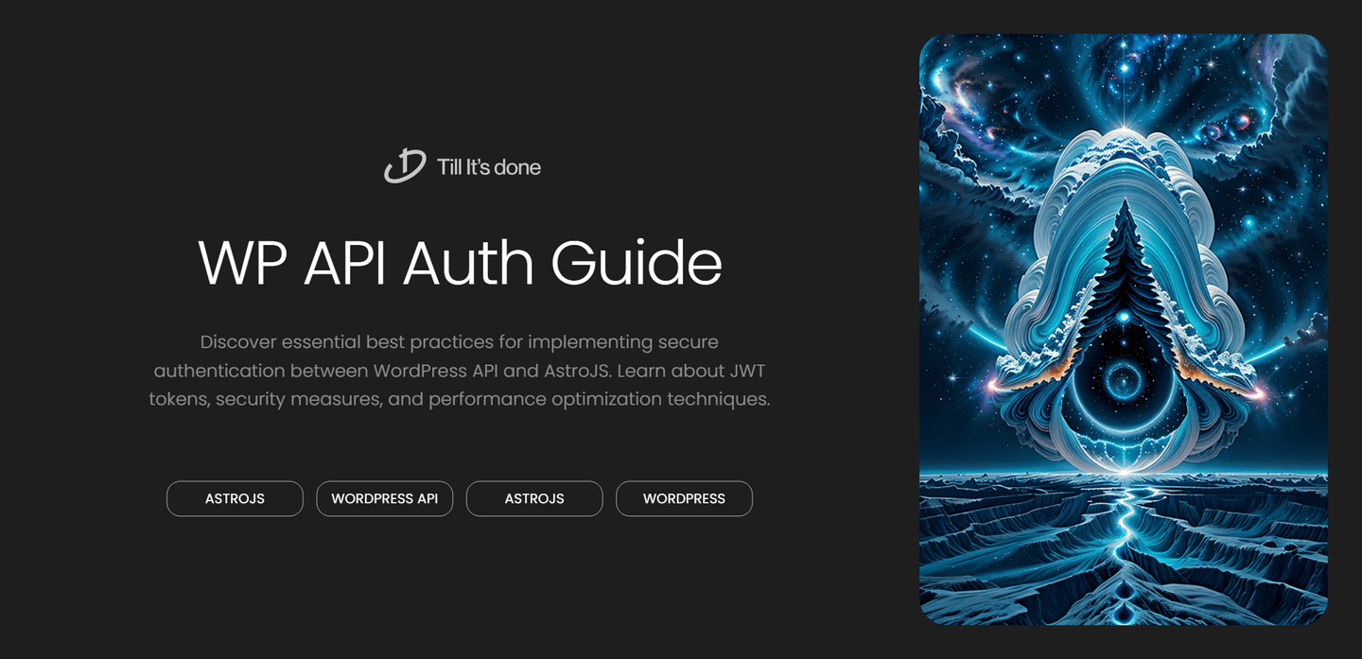Click the Till It's done logo icon
Viewport: 1362px width, 659px height.
tap(405, 166)
